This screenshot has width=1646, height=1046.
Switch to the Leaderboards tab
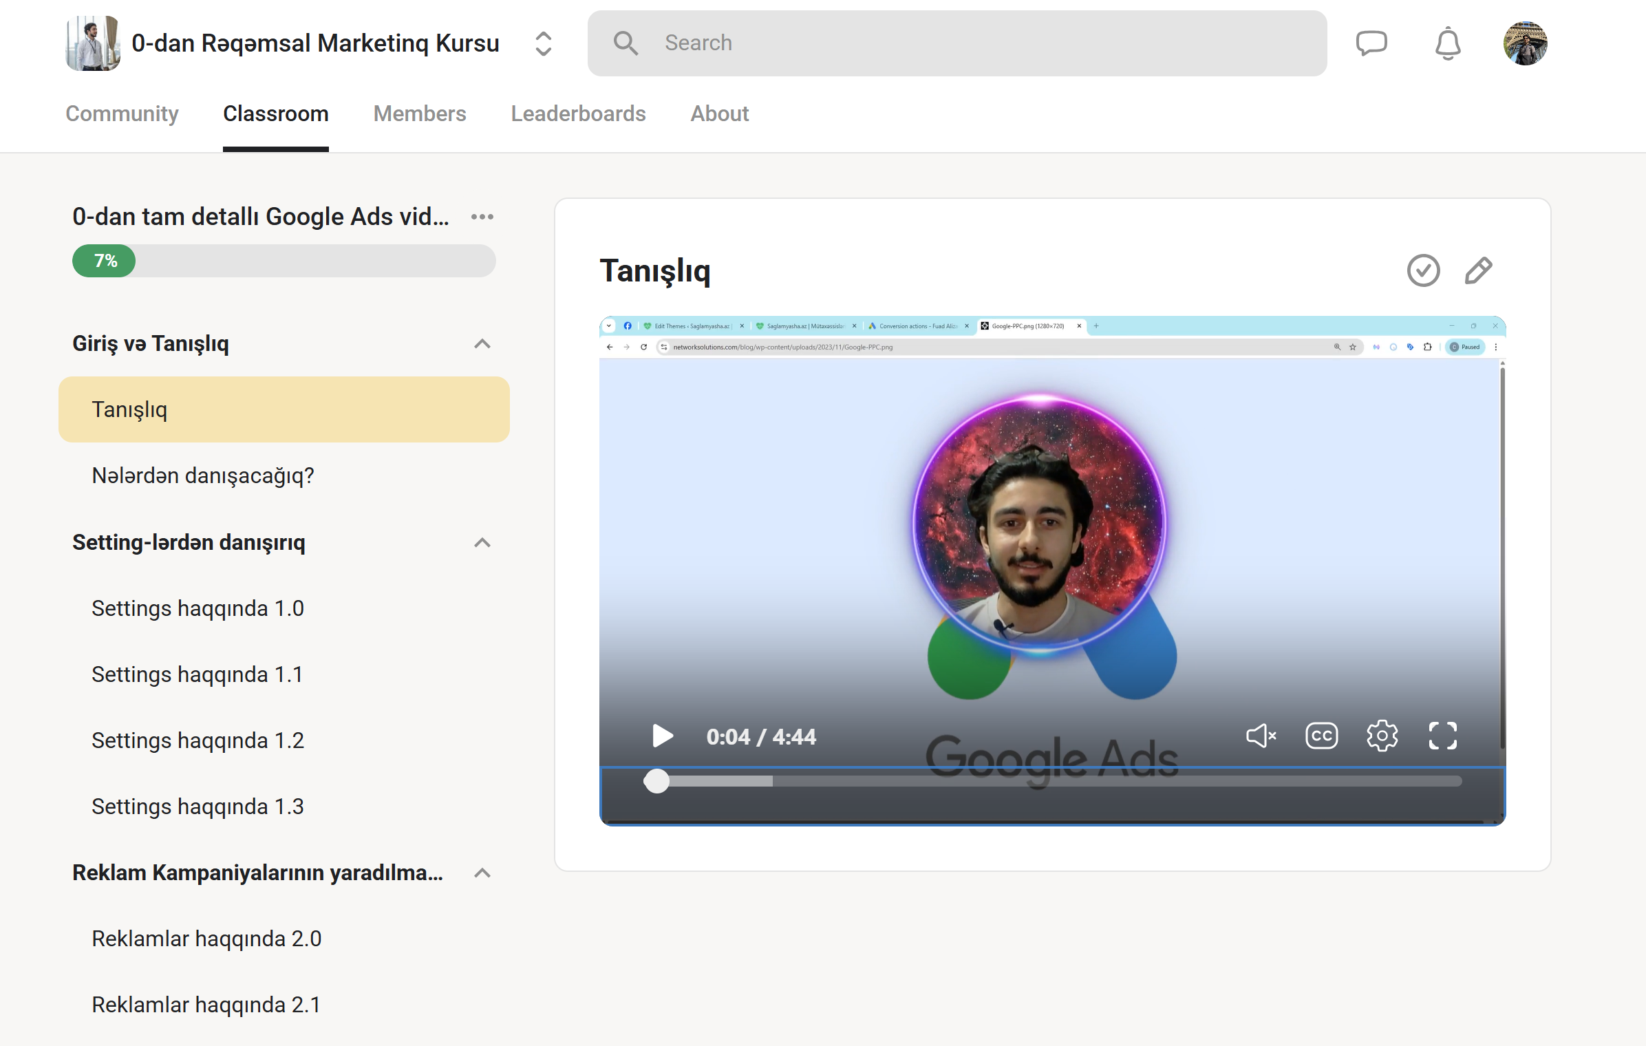pyautogui.click(x=578, y=114)
